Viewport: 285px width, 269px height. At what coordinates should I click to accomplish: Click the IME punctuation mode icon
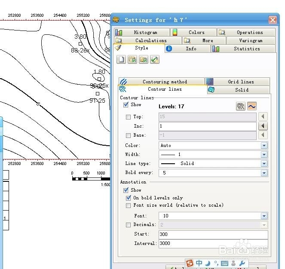pyautogui.click(x=216, y=263)
